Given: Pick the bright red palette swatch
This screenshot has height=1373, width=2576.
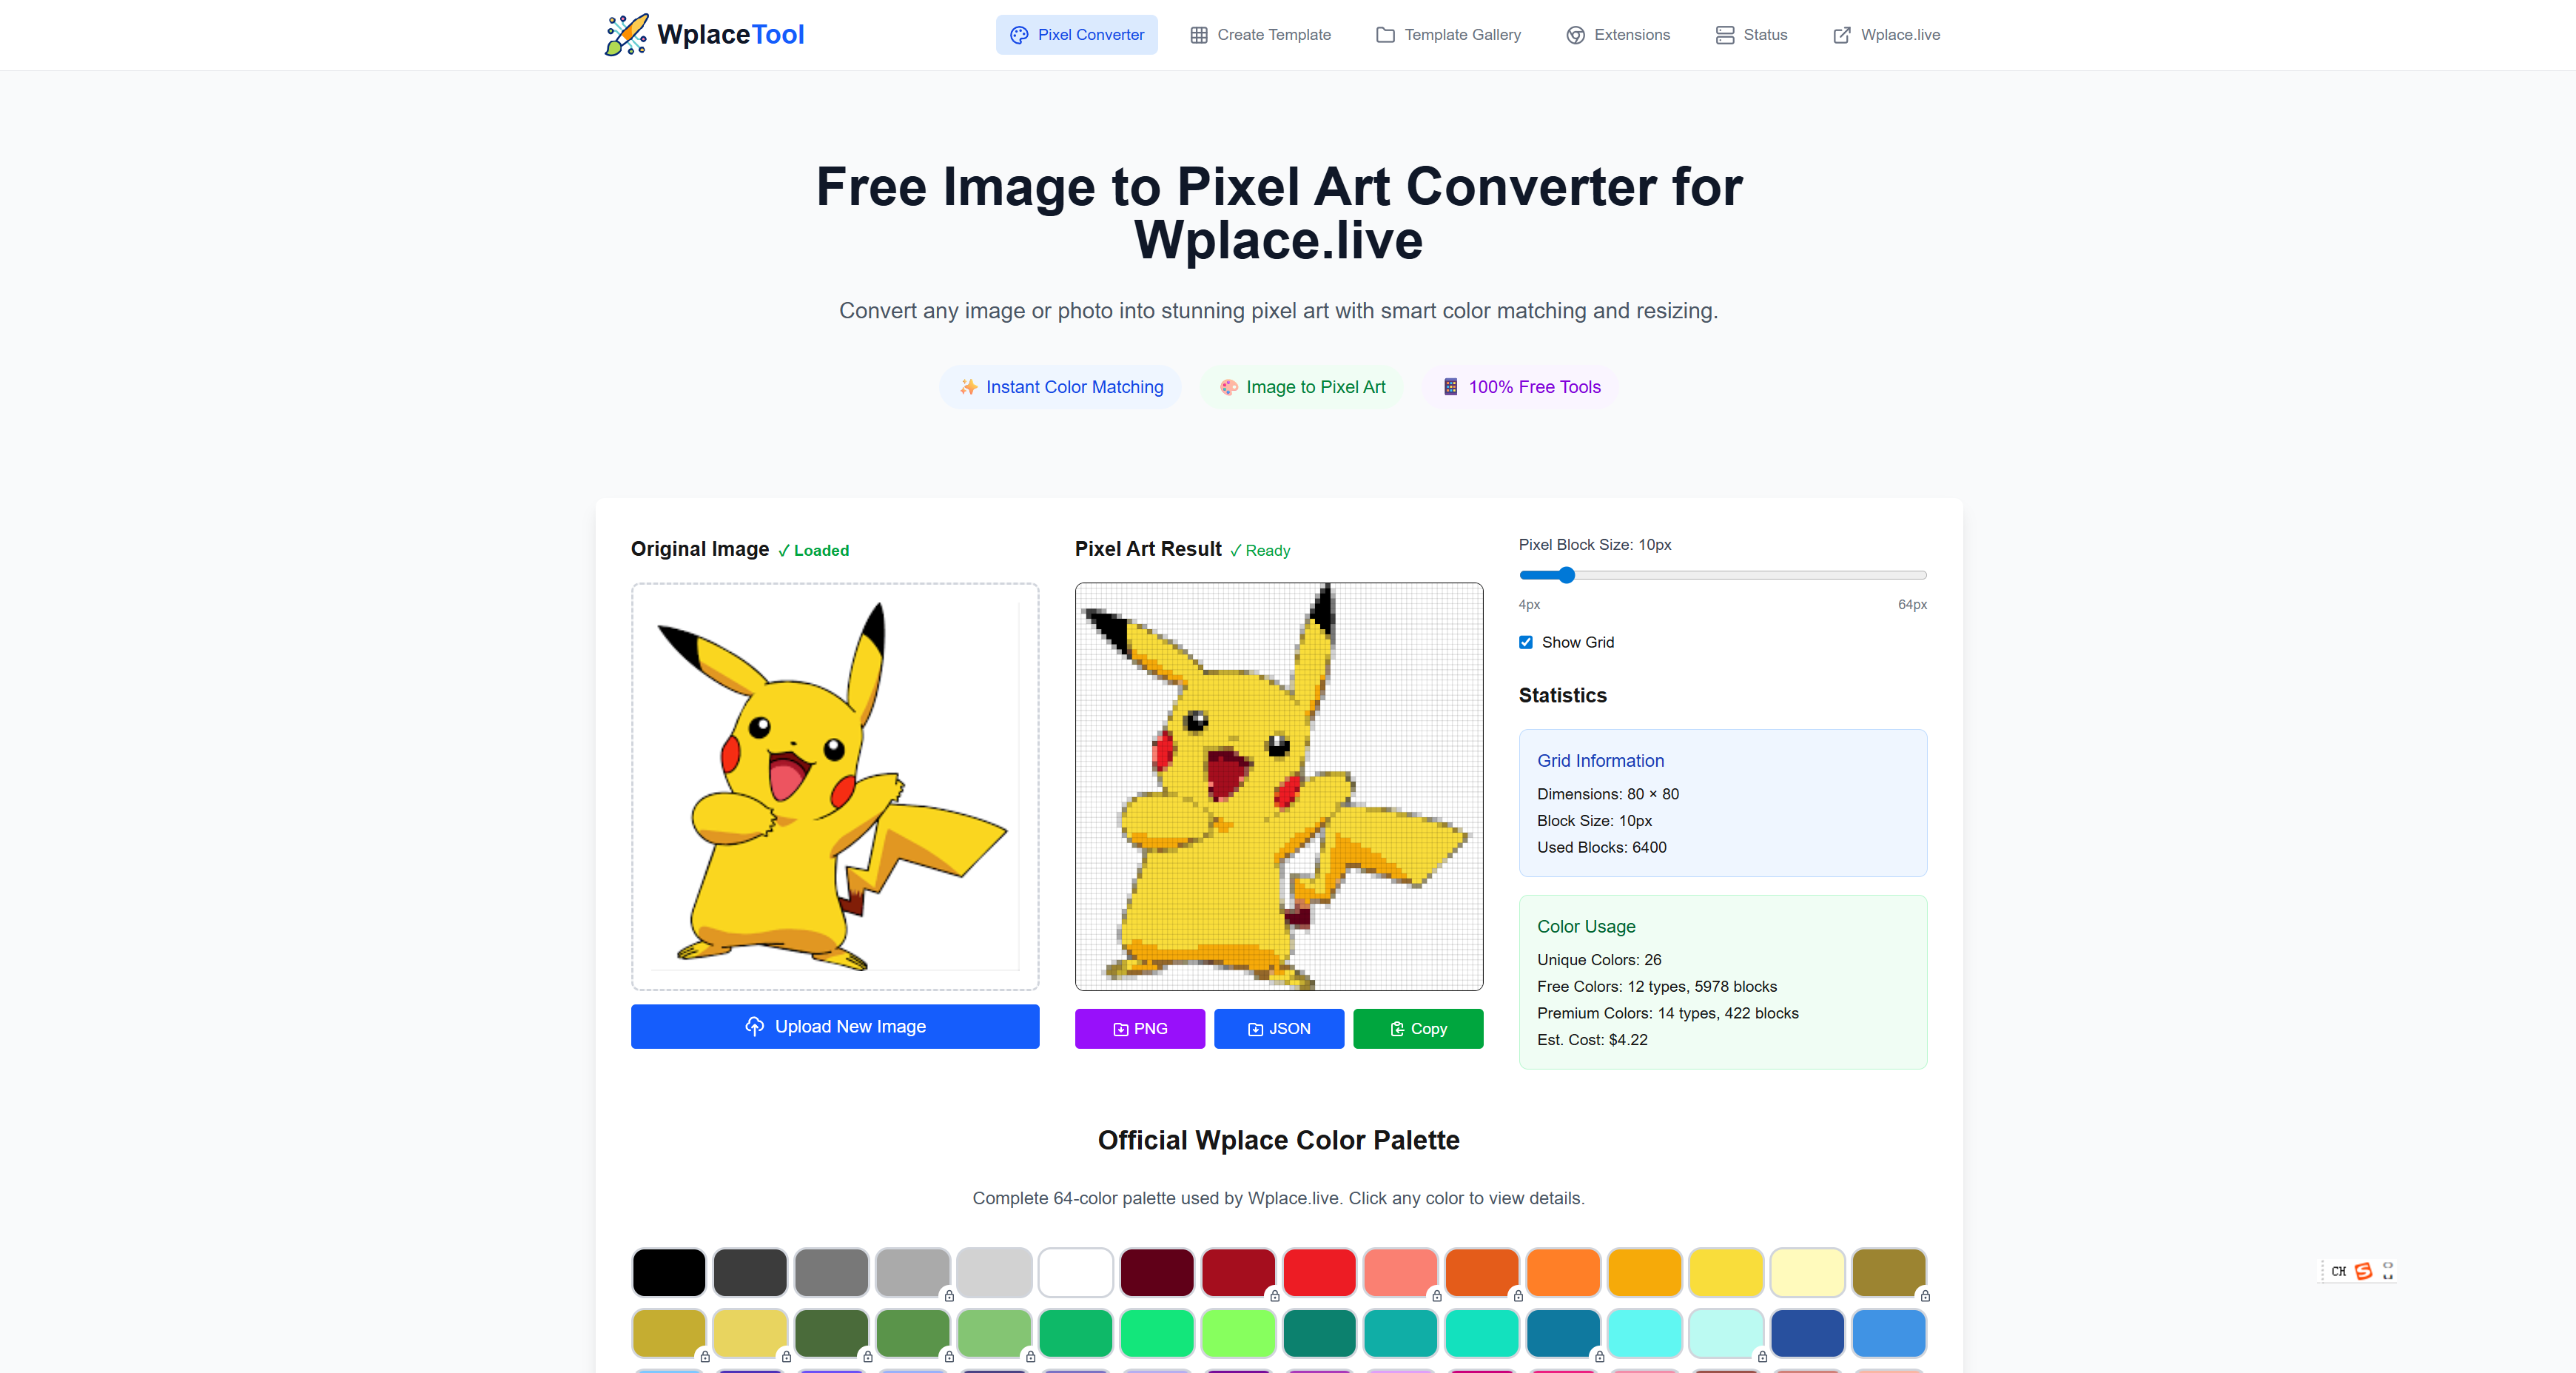Looking at the screenshot, I should [1319, 1272].
